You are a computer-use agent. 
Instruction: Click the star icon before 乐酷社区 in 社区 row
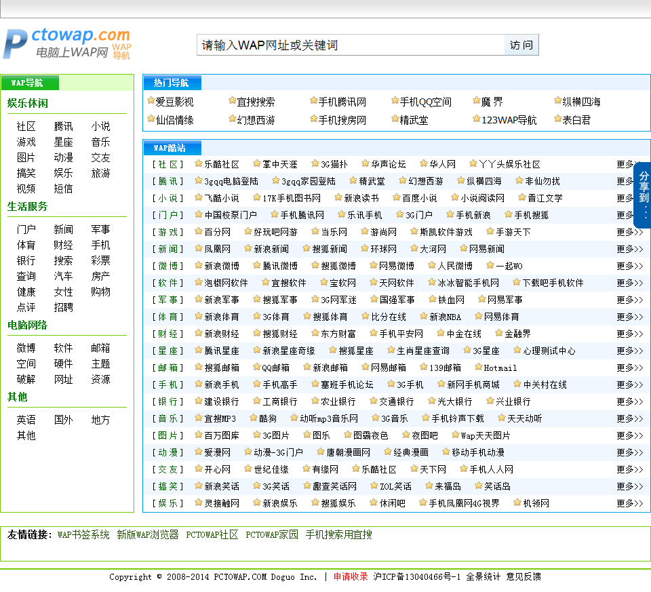199,164
